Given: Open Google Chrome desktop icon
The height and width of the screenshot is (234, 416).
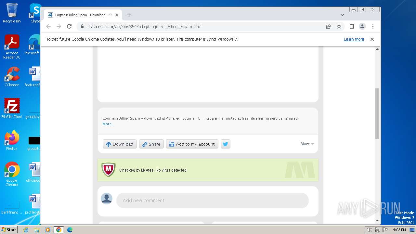Looking at the screenshot, I should [12, 175].
